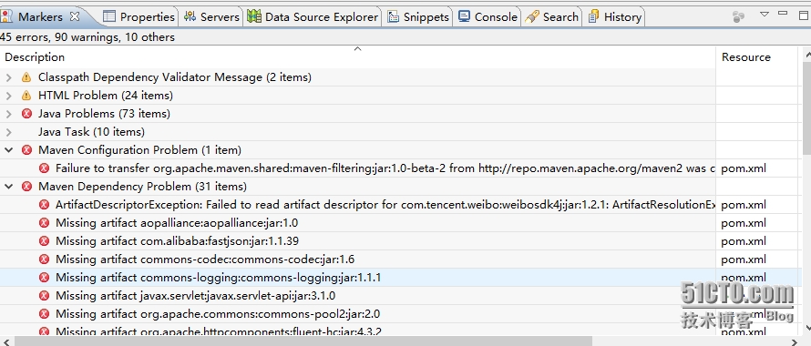Screen dimensions: 811x346
Task: Switch to the Snippets tab
Action: pos(418,16)
